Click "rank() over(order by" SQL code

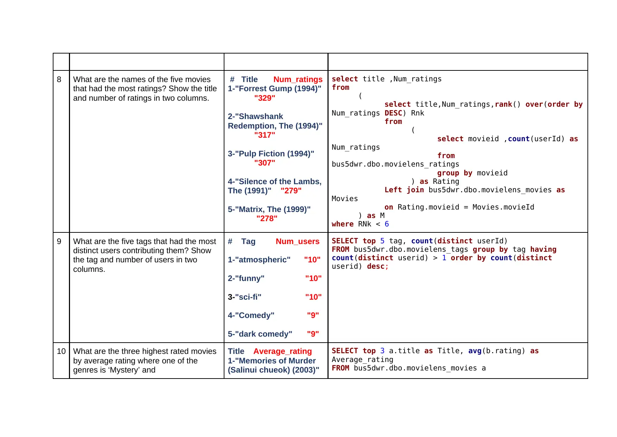coord(539,105)
